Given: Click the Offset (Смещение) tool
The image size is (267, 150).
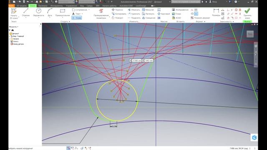Looking at the screenshot, I should click(x=149, y=17).
